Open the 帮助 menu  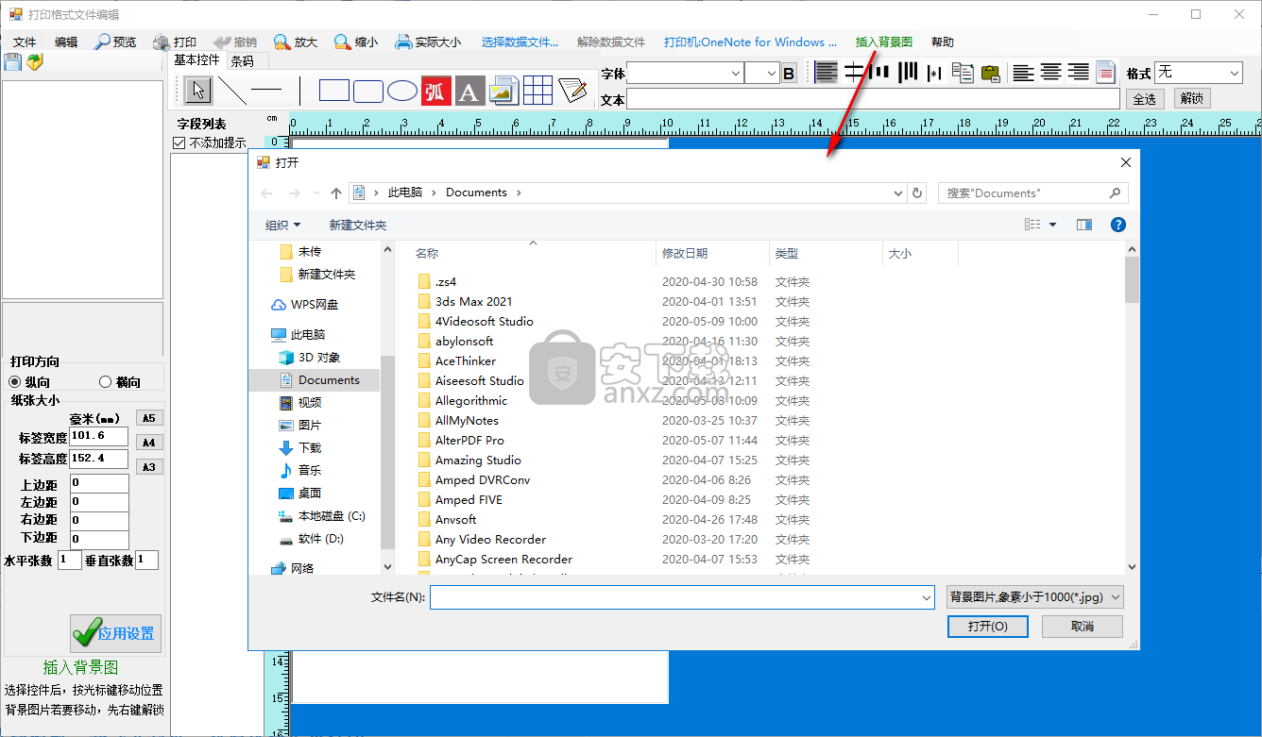pos(942,42)
